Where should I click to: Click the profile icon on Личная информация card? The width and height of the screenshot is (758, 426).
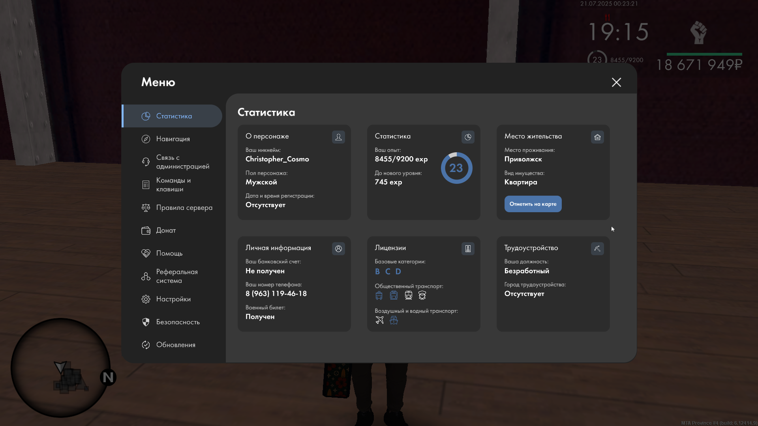point(338,248)
